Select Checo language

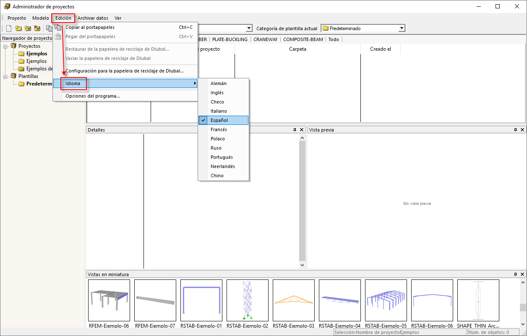pos(224,102)
